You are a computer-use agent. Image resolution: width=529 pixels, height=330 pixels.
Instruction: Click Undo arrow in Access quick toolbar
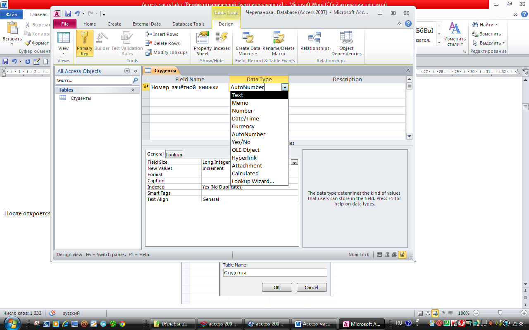[x=77, y=14]
